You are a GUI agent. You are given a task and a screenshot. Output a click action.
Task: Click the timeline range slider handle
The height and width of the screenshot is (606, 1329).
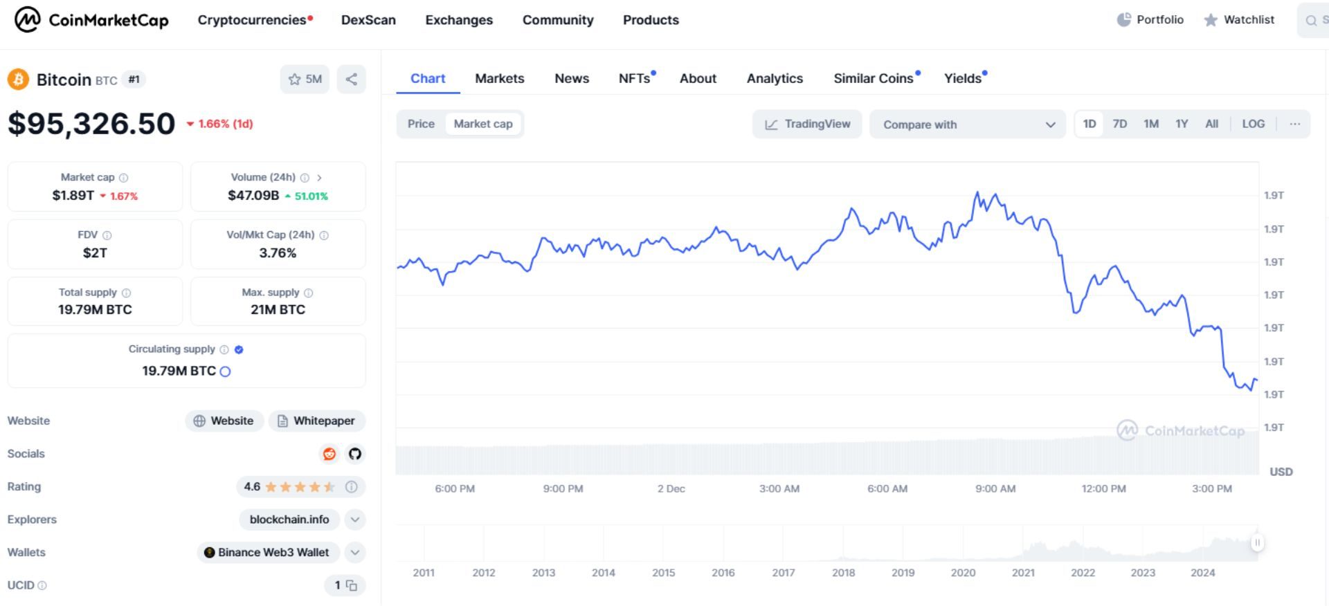click(1257, 543)
